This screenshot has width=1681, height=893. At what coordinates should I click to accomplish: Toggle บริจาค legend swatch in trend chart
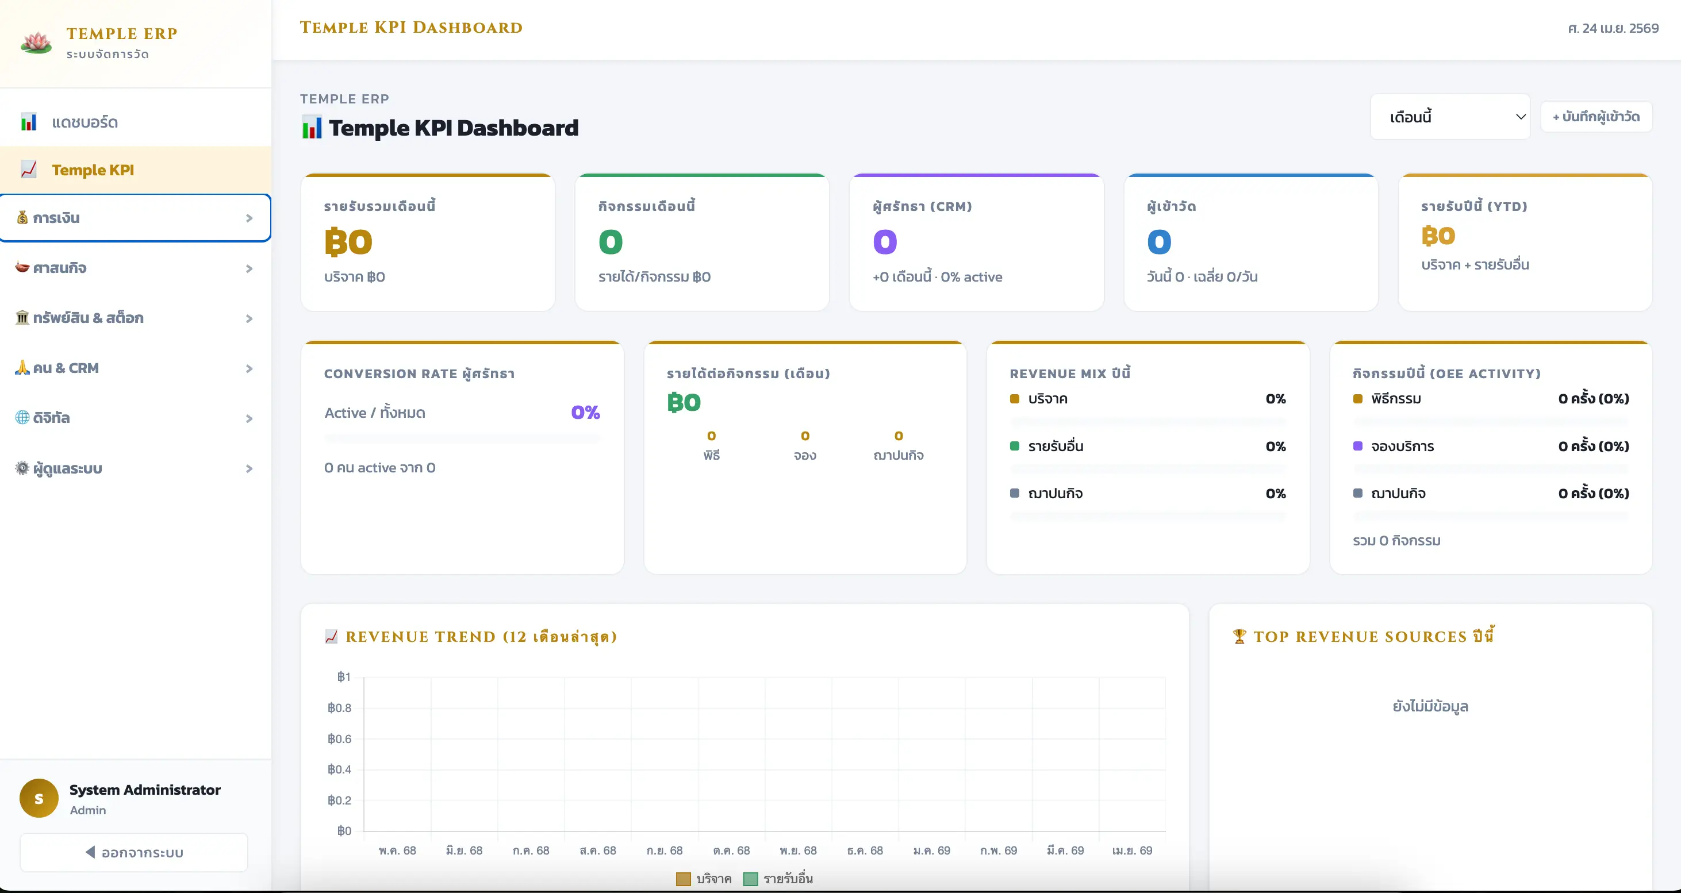click(x=683, y=879)
